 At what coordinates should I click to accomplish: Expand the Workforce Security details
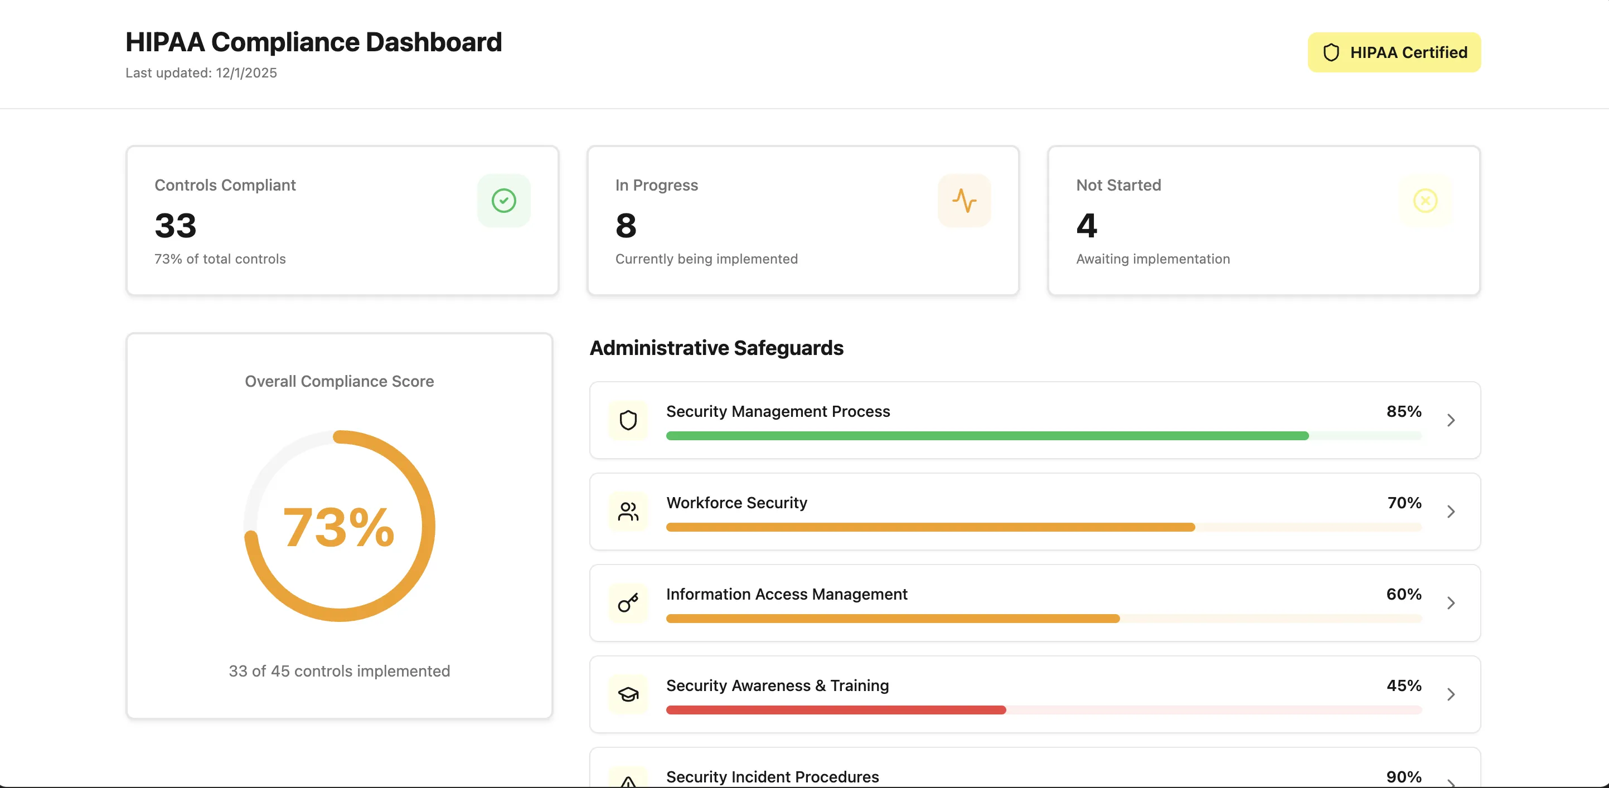pyautogui.click(x=1451, y=512)
